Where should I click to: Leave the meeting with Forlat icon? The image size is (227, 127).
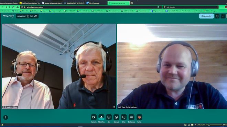tap(139, 117)
